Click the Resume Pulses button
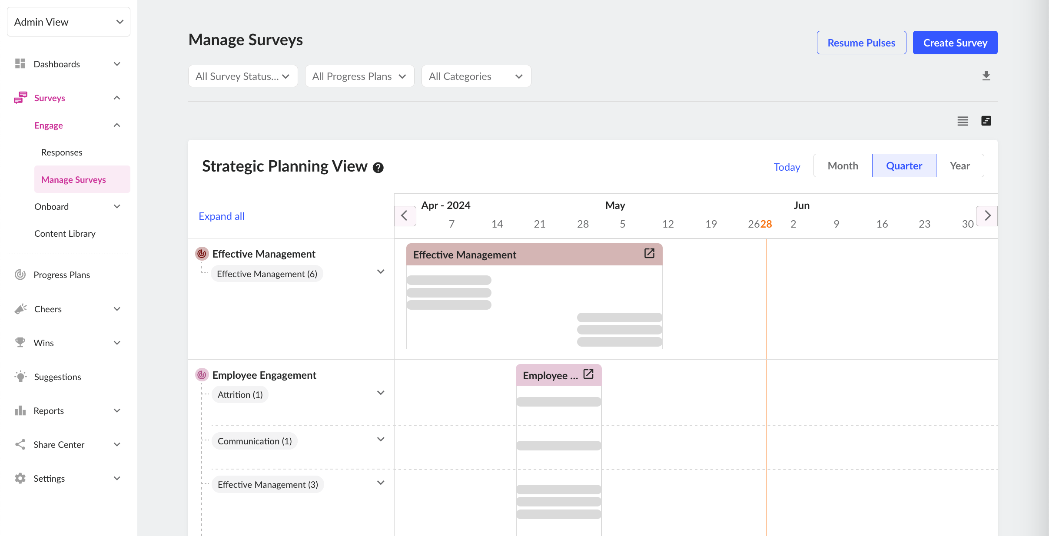 tap(861, 43)
